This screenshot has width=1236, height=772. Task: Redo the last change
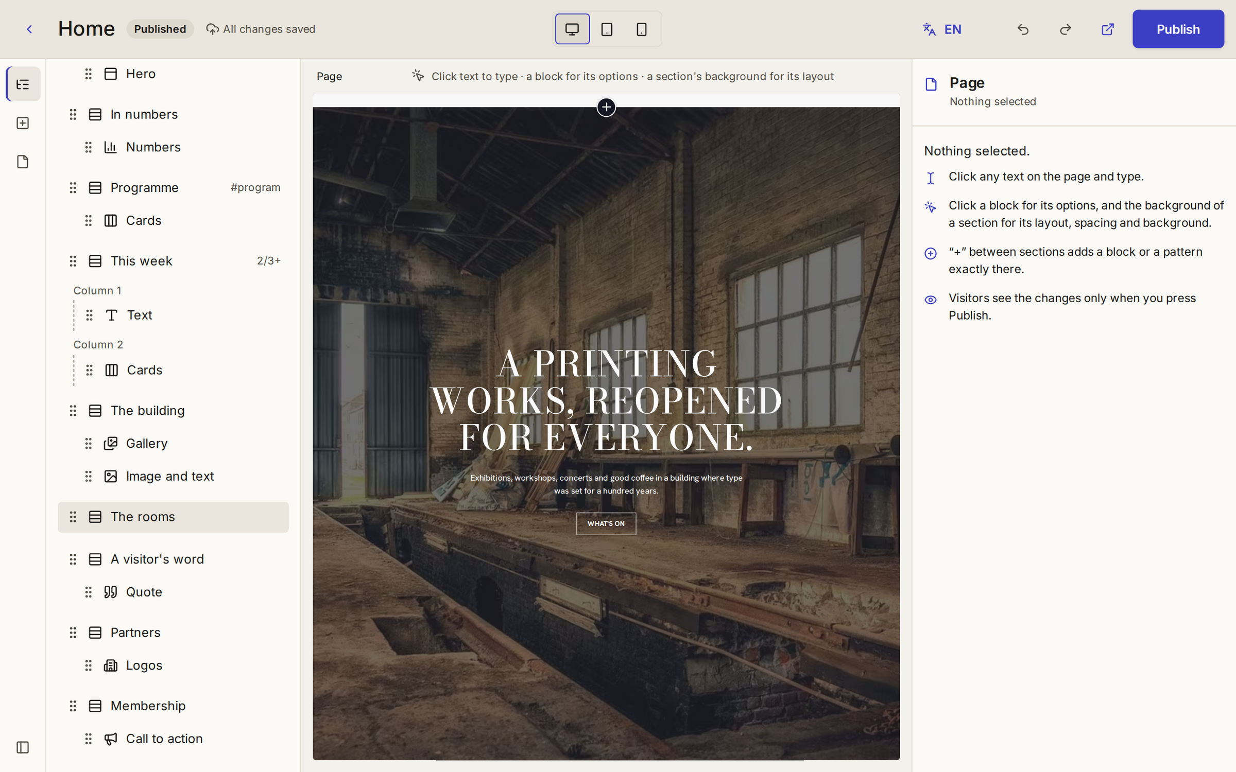coord(1065,29)
